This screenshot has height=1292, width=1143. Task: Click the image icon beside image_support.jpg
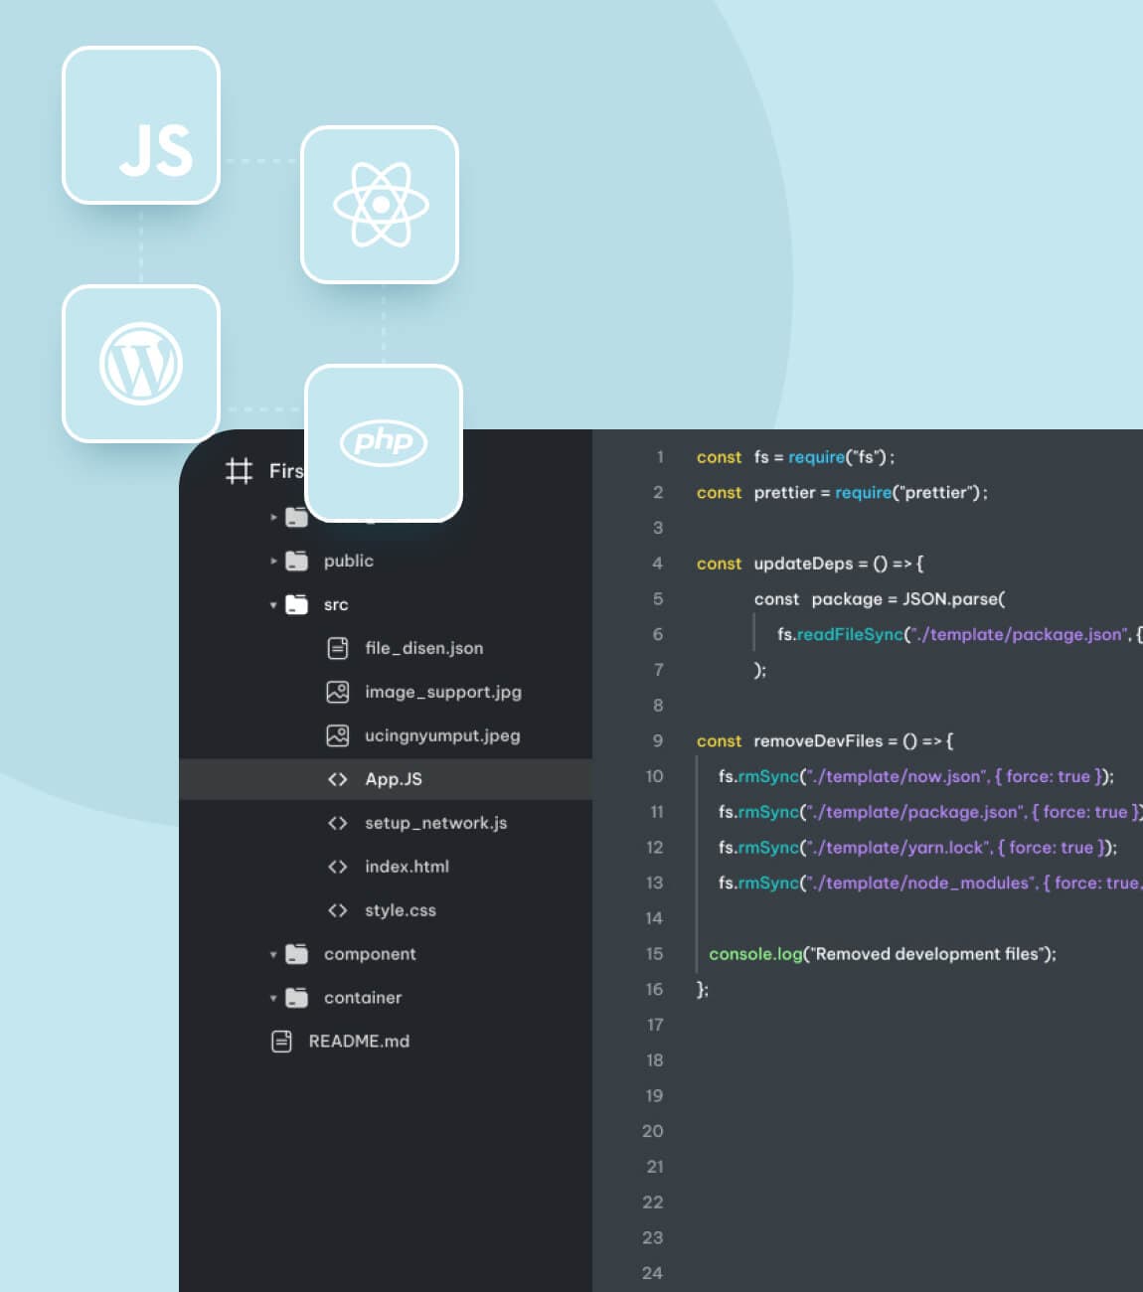[338, 692]
